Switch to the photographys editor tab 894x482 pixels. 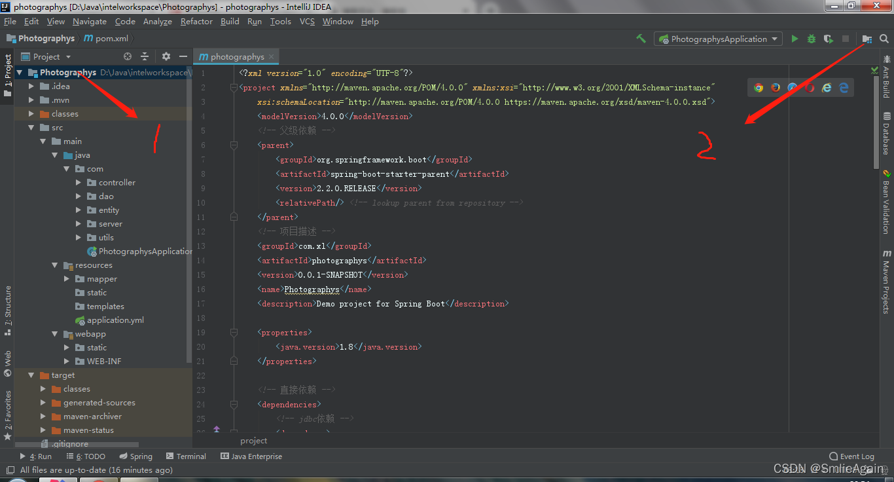coord(237,57)
